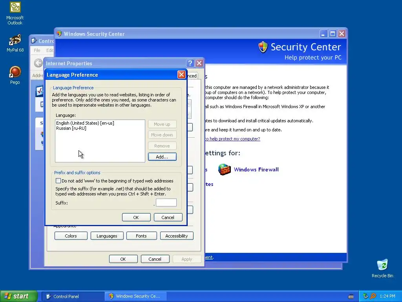This screenshot has width=402, height=302.
Task: Open the Accessibility button in Internet Properties
Action: coord(177,236)
